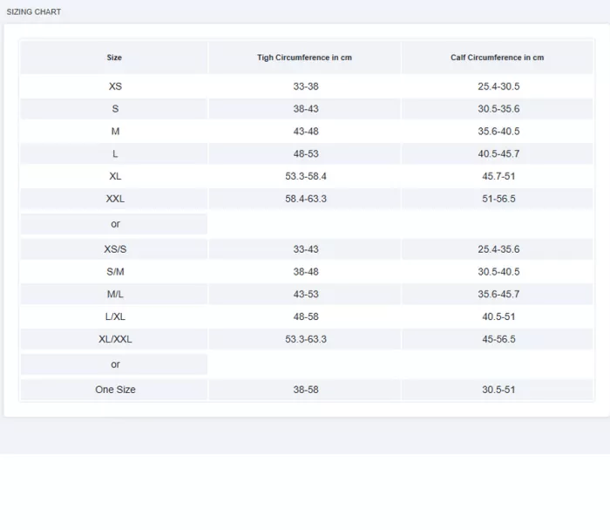Viewport: 610px width, 530px height.
Task: Click the L size row label
Action: 115,153
